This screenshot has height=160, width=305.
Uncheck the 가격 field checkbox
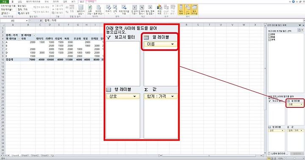269,40
